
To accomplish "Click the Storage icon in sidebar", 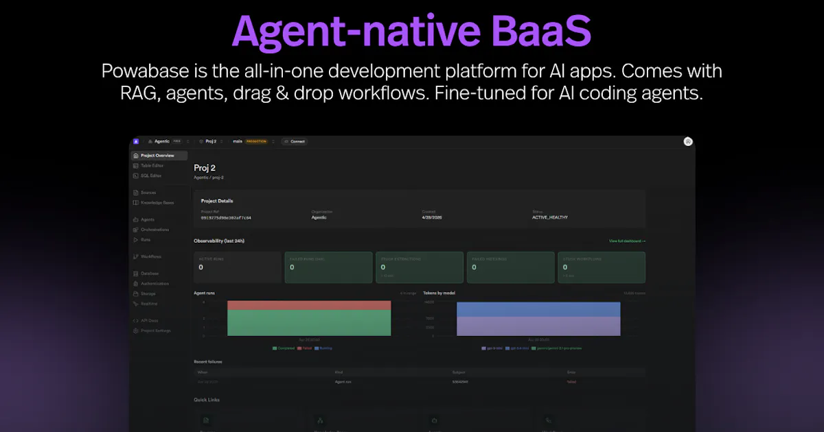I will pyautogui.click(x=135, y=293).
